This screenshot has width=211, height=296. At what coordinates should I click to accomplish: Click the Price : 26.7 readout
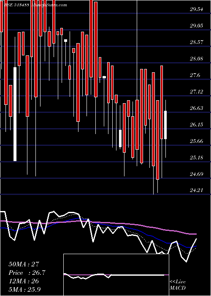tap(27, 273)
